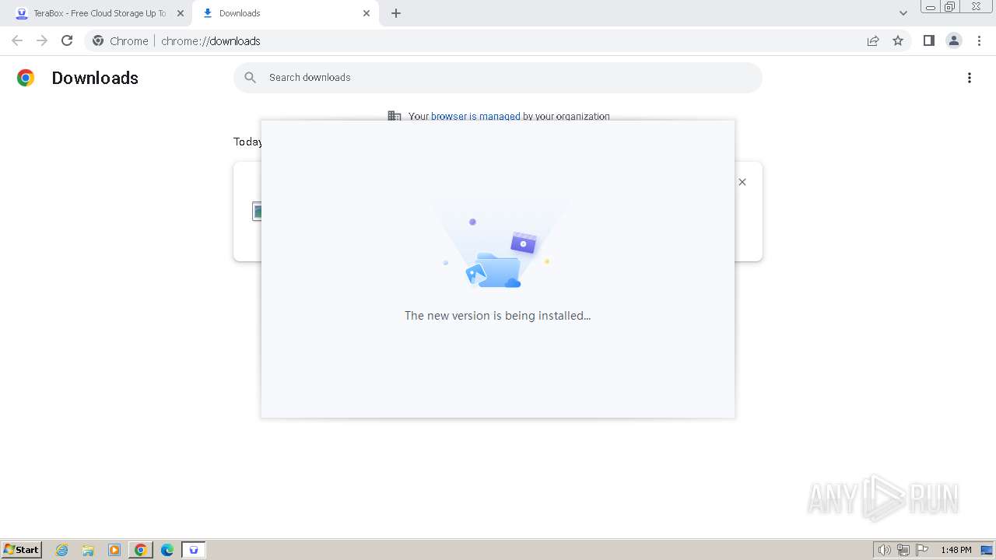
Task: Bookmark this page with star icon
Action: (898, 41)
